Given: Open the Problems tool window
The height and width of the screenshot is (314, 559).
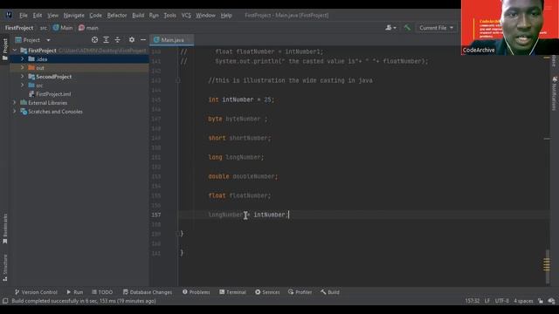Looking at the screenshot, I should [196, 292].
